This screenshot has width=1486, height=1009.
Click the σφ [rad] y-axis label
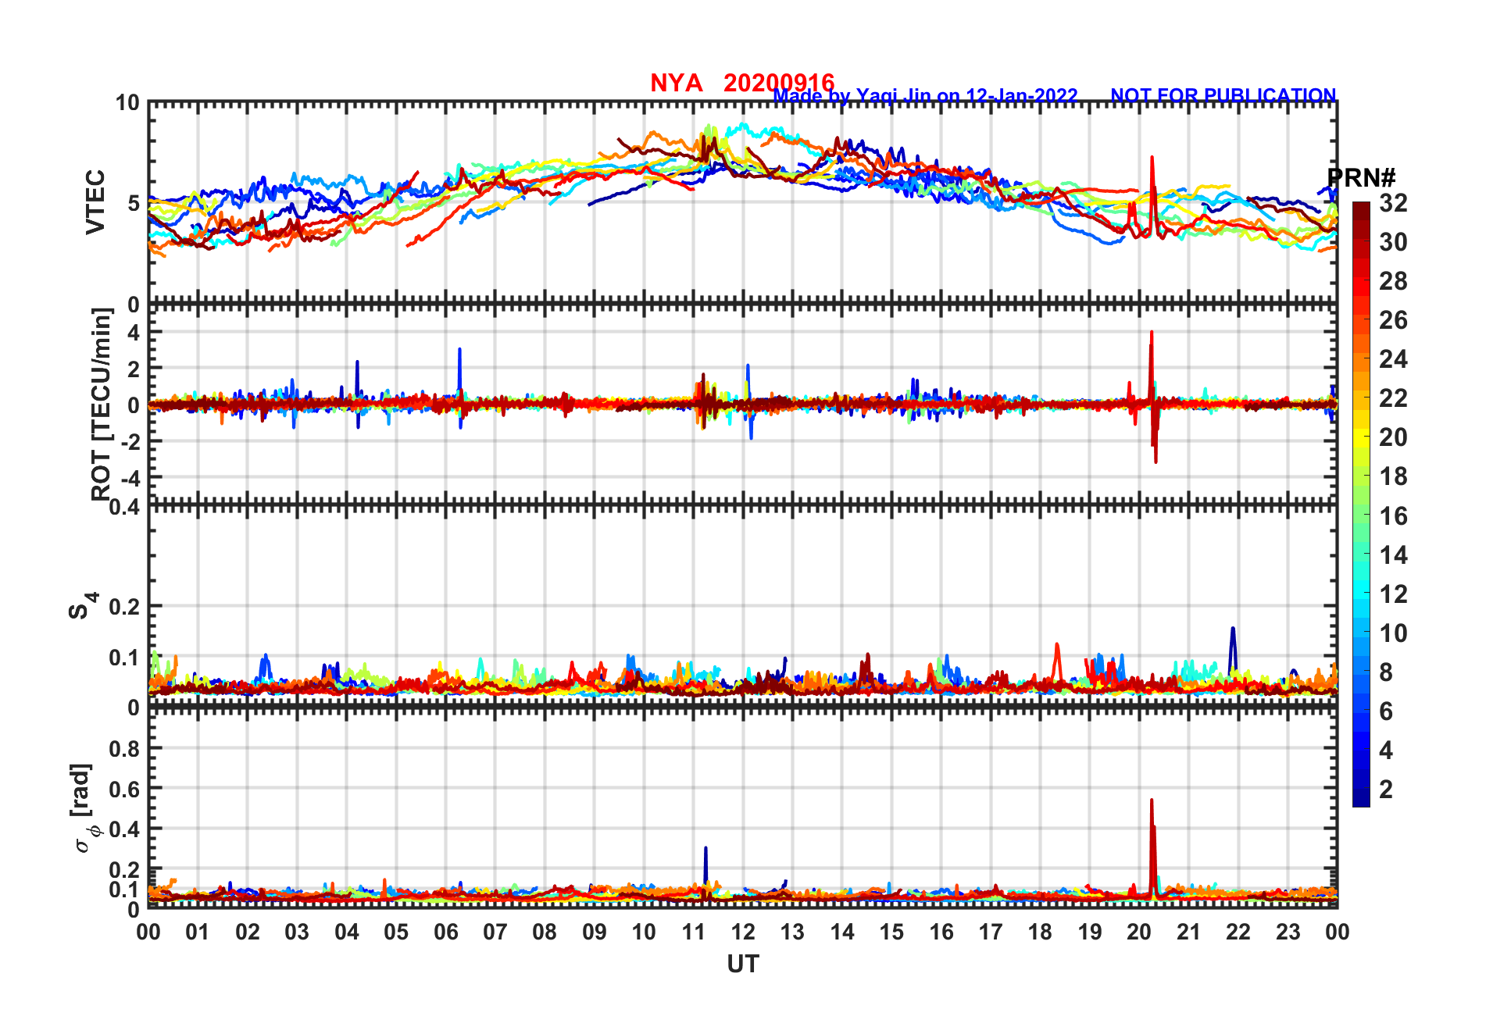[x=84, y=808]
